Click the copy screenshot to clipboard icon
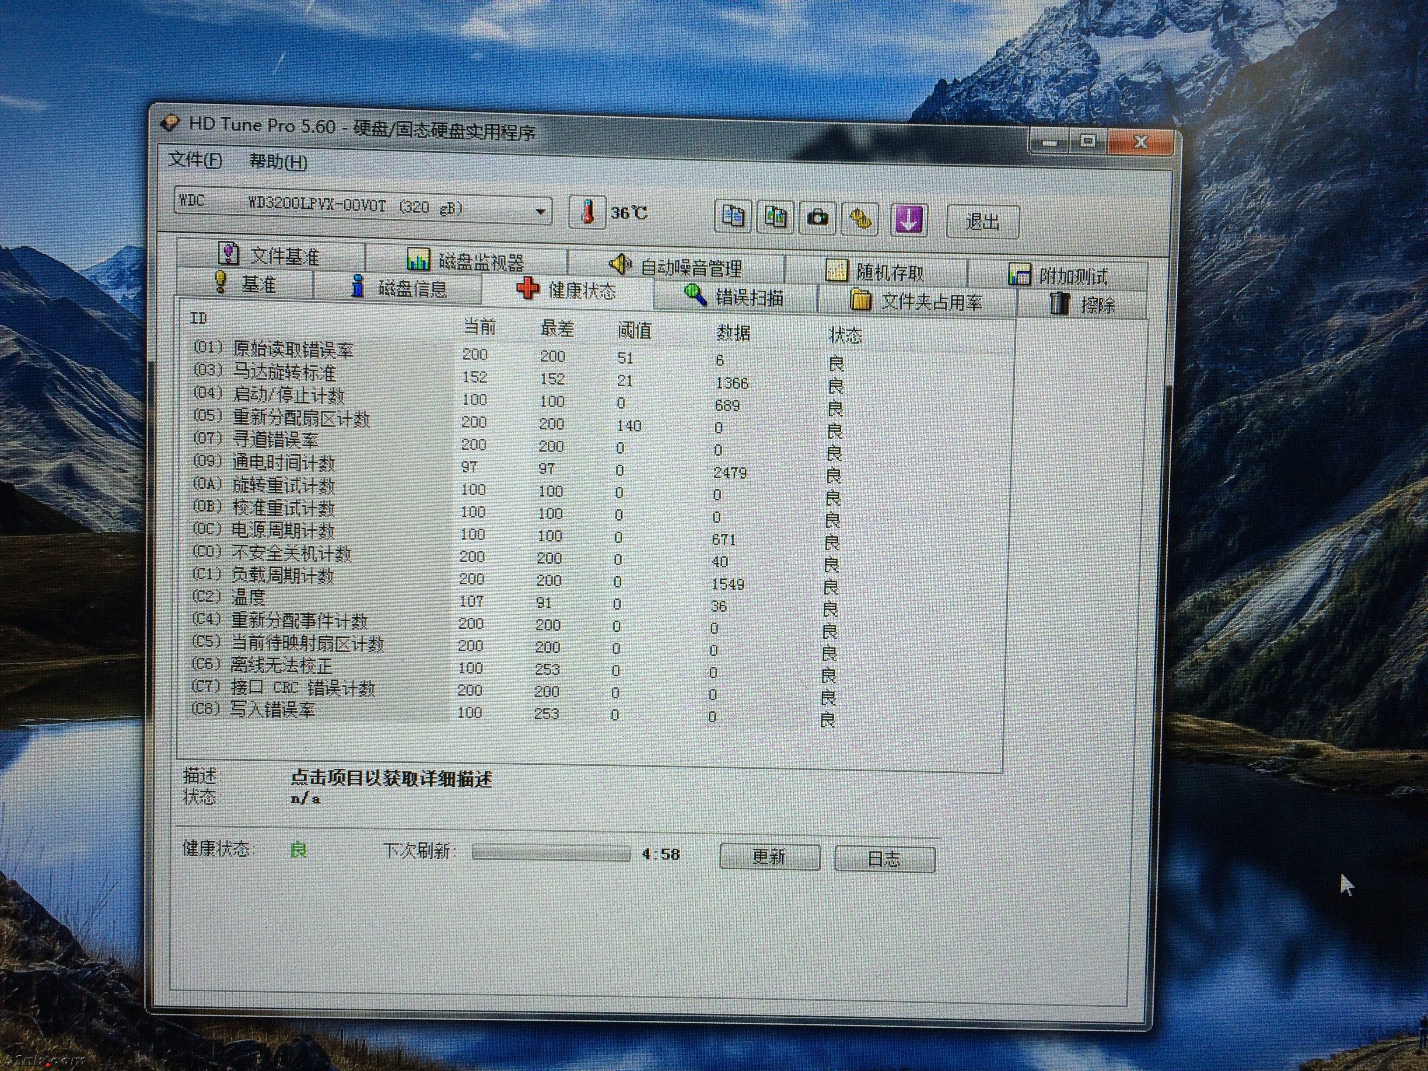This screenshot has width=1428, height=1071. click(775, 217)
